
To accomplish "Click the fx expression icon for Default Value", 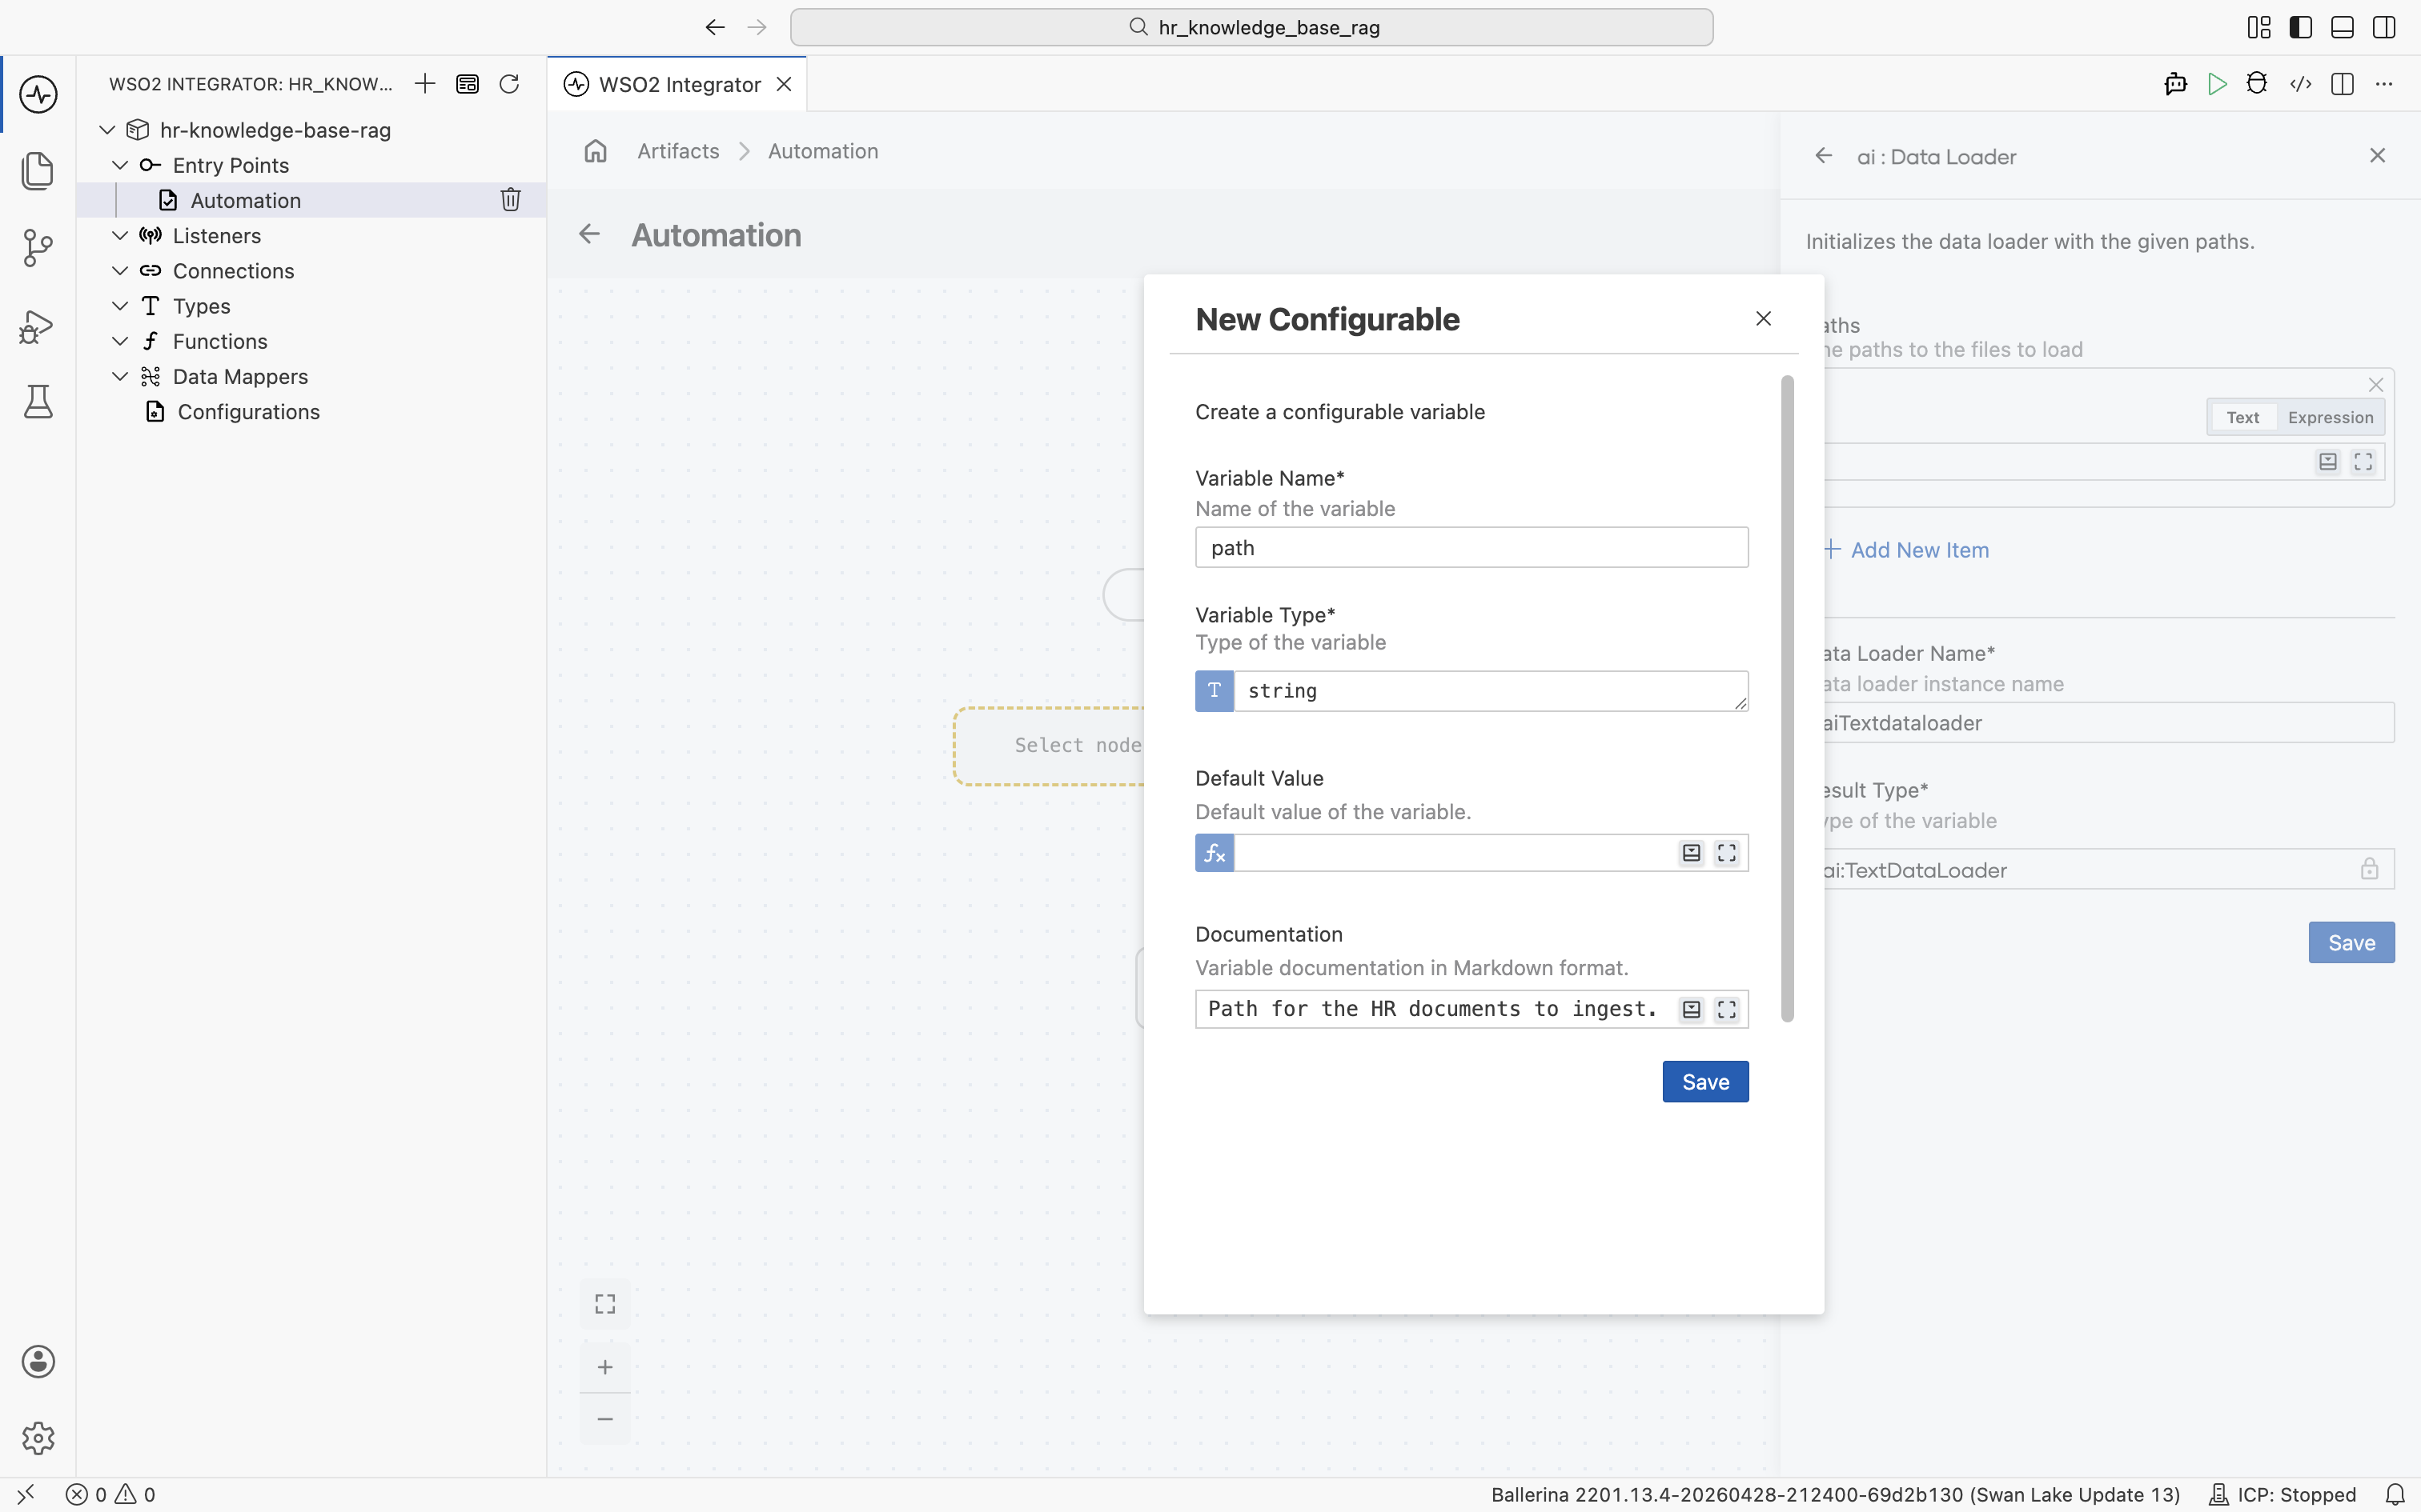I will [x=1215, y=853].
